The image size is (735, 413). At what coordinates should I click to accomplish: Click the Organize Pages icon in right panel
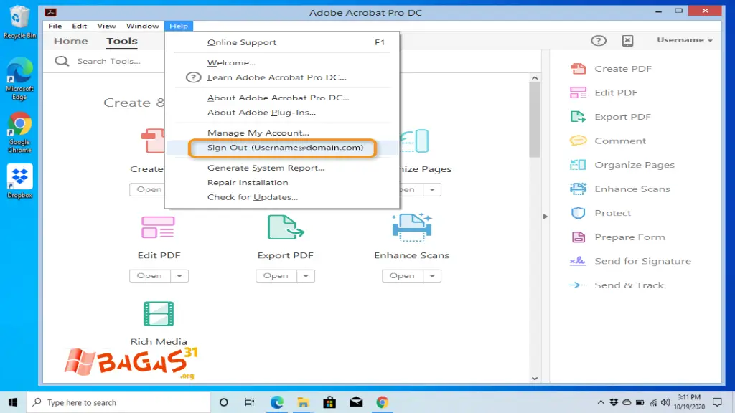(578, 165)
